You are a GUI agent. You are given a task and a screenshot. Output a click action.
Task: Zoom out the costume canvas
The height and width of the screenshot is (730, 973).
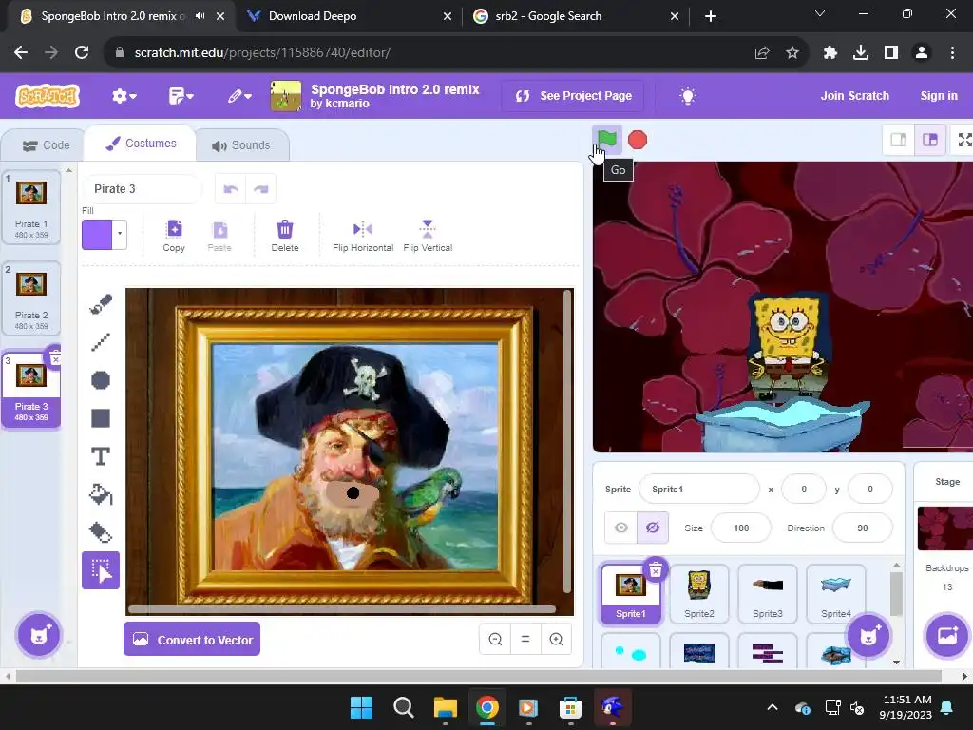(x=495, y=640)
